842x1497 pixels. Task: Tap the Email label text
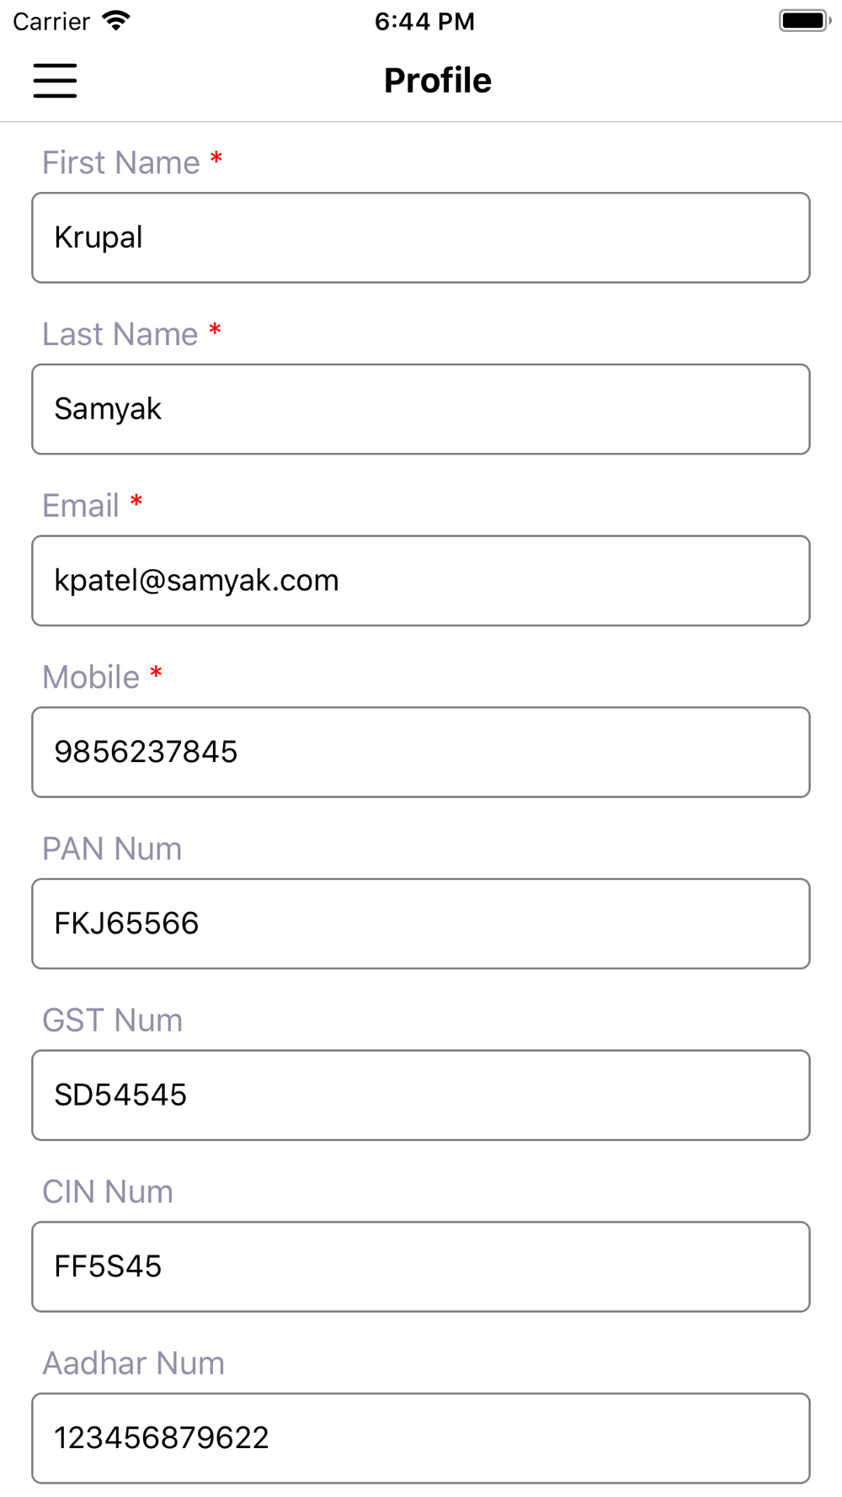coord(81,506)
